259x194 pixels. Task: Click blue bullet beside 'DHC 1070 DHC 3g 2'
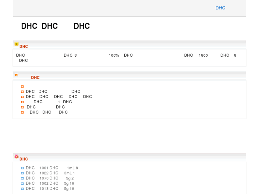tap(22, 178)
